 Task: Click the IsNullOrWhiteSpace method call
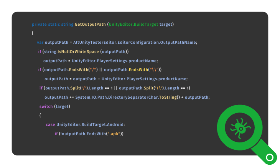pos(78,51)
